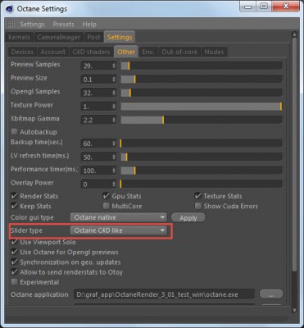Open the Out-of-core sub-tab

[x=179, y=52]
